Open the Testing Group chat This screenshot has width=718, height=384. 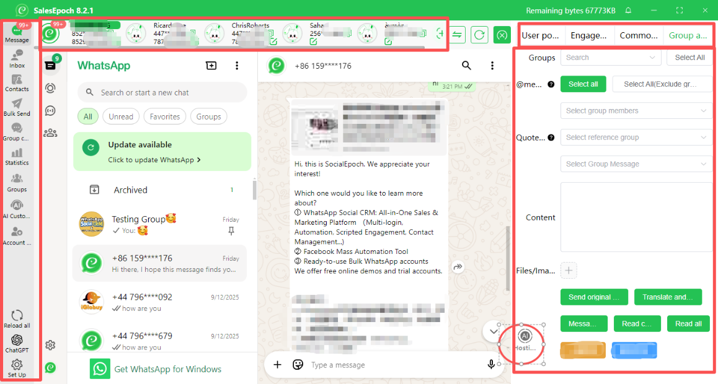[x=160, y=224]
